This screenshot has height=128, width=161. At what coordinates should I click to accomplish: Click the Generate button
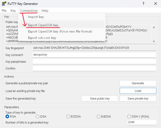point(138,83)
